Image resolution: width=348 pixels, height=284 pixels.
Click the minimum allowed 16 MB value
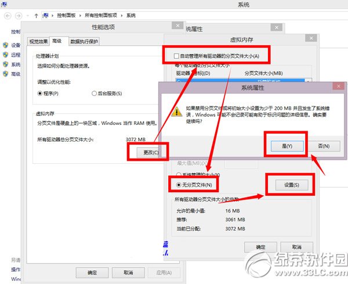coord(233,211)
